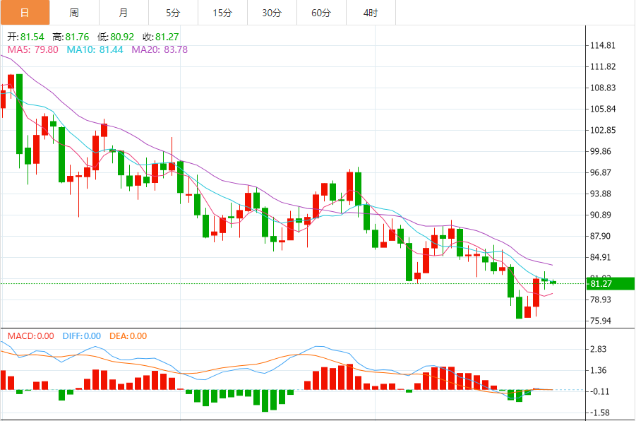
Task: Open the 60分 chart tab
Action: pos(322,13)
